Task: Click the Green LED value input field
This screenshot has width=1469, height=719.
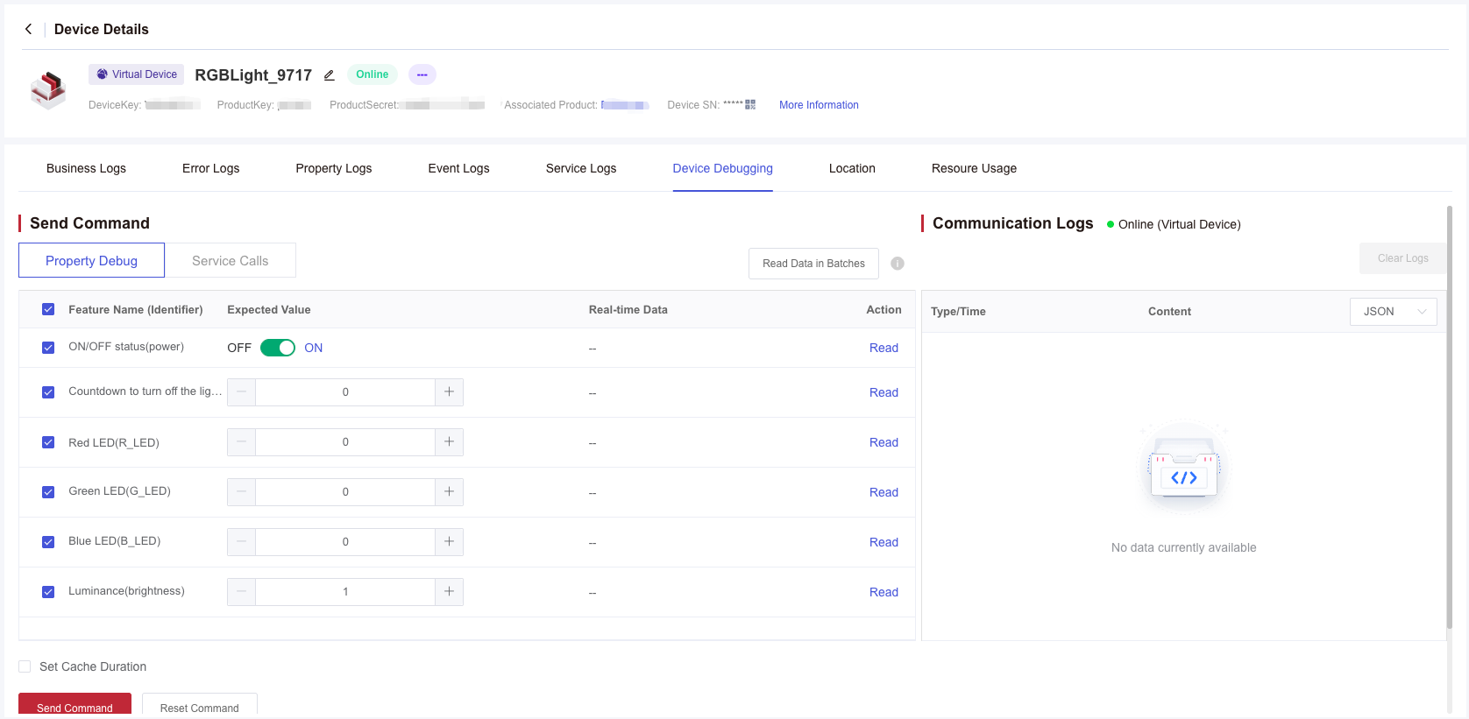Action: [345, 492]
